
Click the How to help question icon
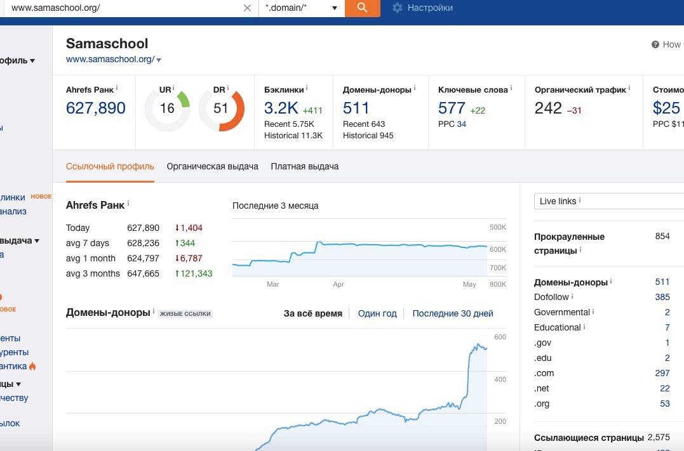tap(655, 44)
